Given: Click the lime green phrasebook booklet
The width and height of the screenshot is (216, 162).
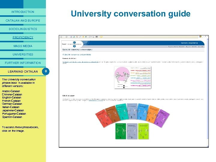Looking at the screenshot, I should pyautogui.click(x=143, y=131).
